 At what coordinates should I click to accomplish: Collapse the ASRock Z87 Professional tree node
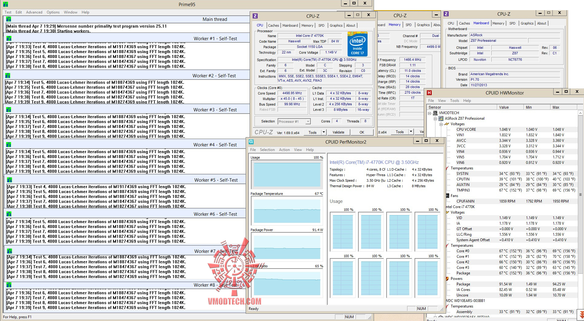435,118
